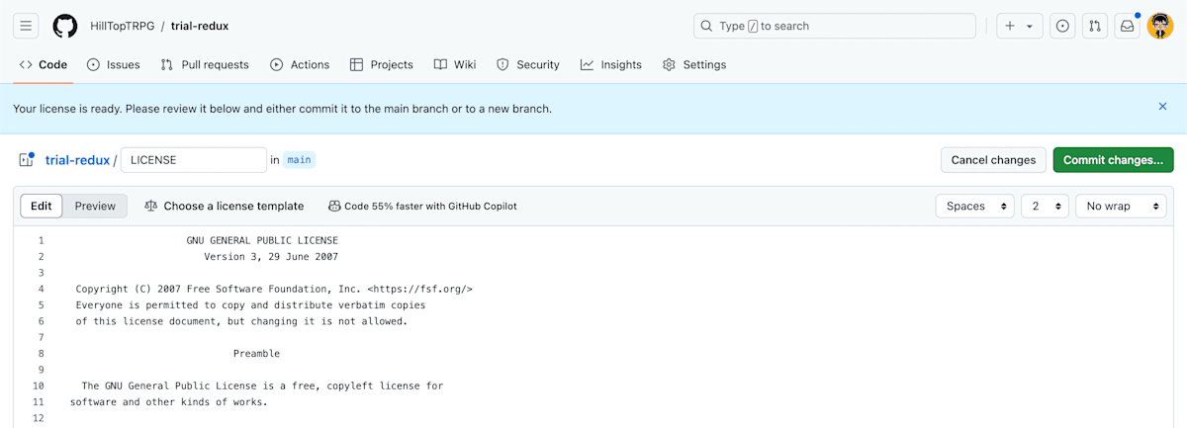Image resolution: width=1187 pixels, height=428 pixels.
Task: Click line 'of this license document'
Action: [241, 321]
